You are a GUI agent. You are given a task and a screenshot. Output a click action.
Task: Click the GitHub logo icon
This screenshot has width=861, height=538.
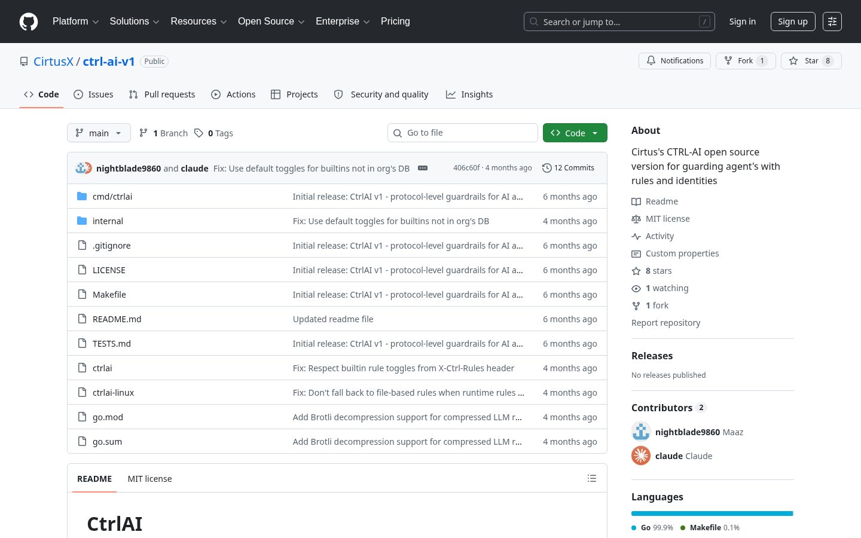[x=29, y=22]
